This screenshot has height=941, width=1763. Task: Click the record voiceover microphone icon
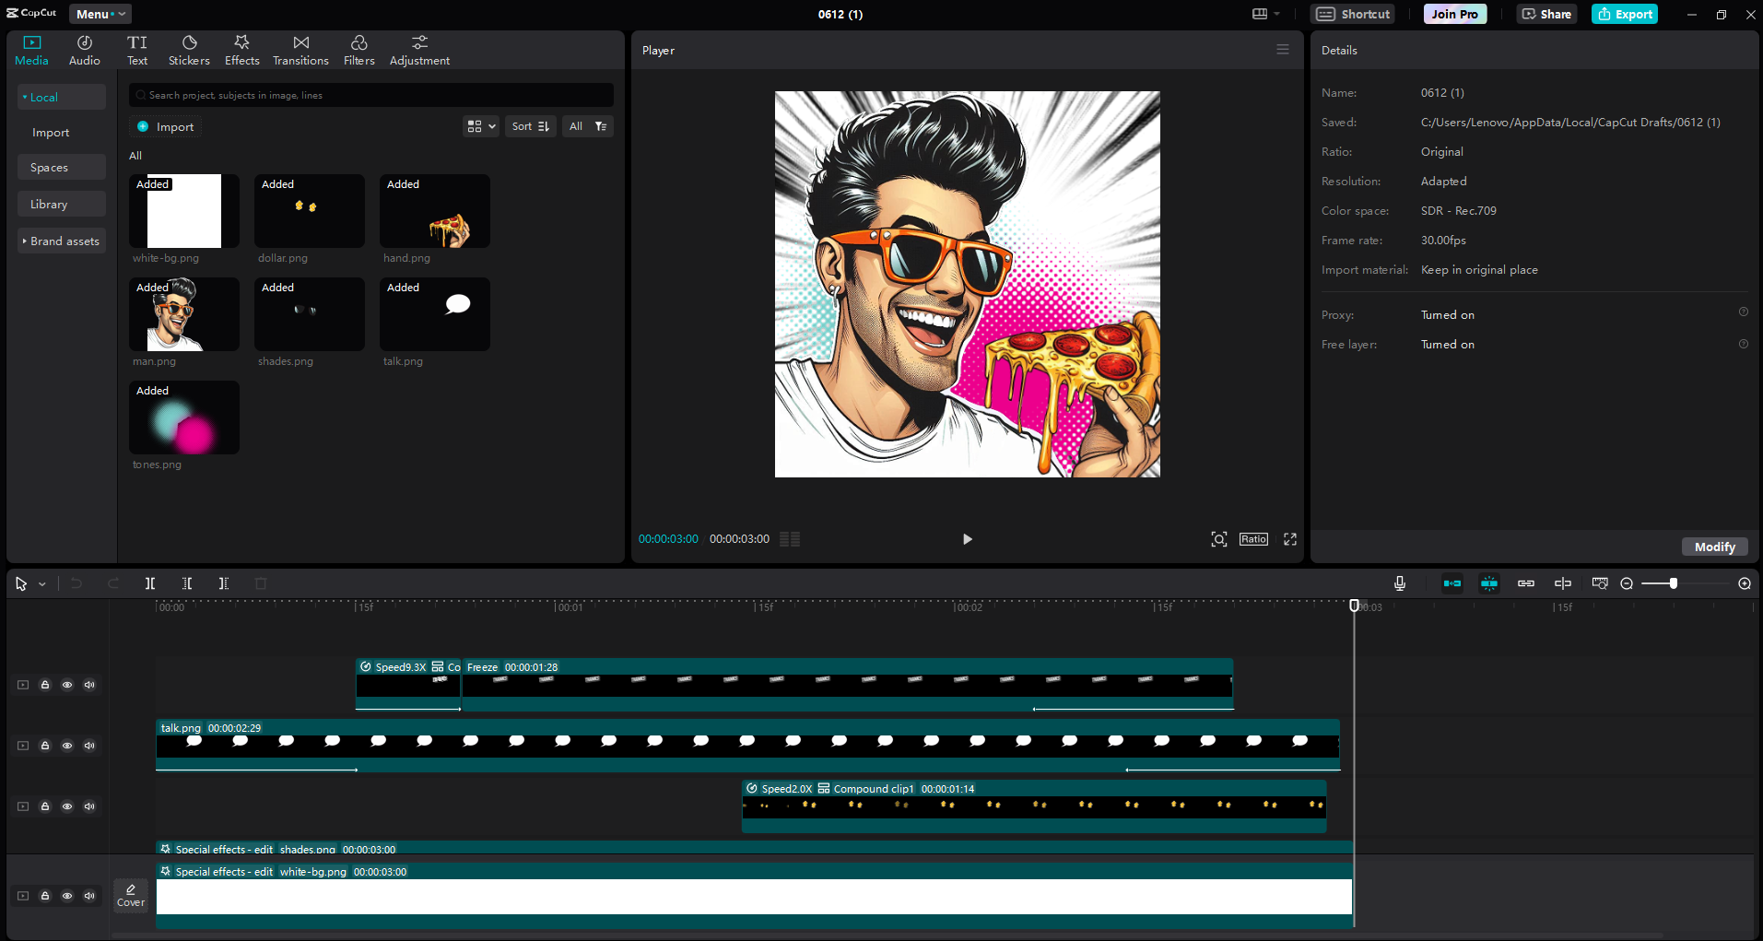1400,583
